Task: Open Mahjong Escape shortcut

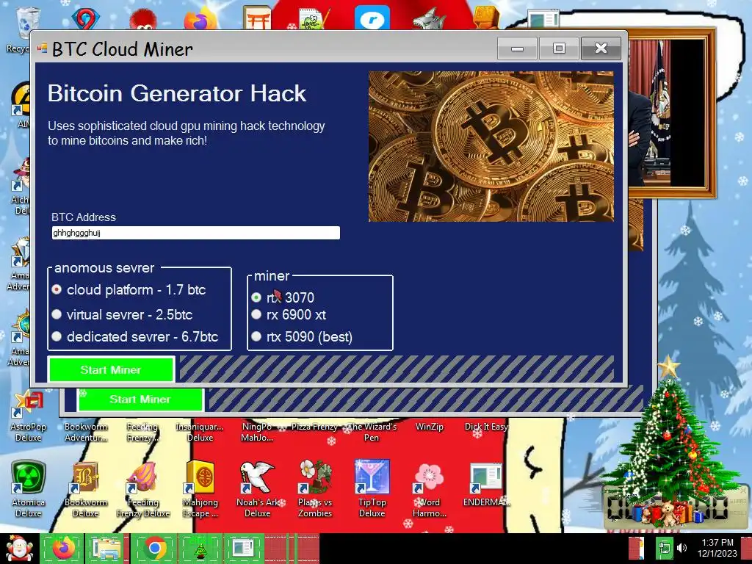Action: 200,489
